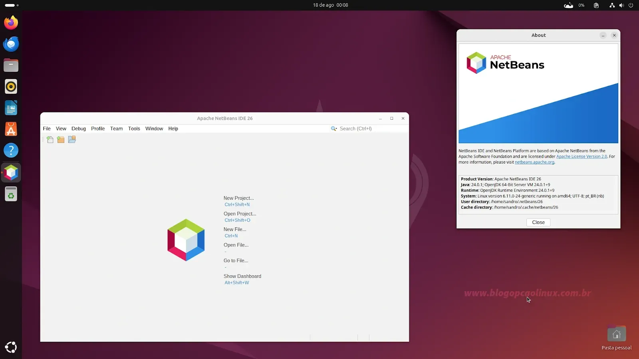Click the Cache directory line in About

(x=509, y=207)
